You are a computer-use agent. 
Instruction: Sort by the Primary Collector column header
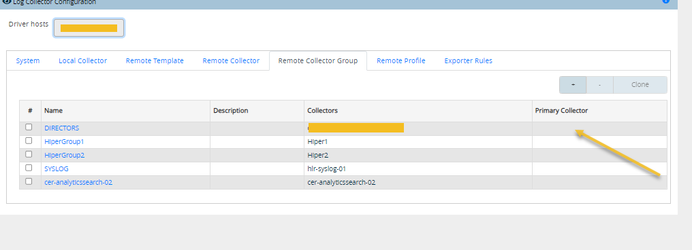[x=561, y=111]
